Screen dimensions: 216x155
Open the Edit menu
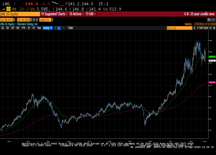[91, 14]
